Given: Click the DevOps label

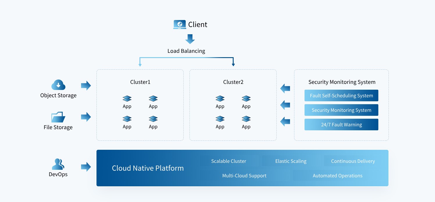Looking at the screenshot, I should click(58, 175).
